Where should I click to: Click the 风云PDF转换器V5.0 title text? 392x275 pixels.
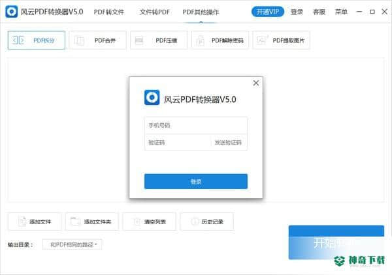[x=52, y=12]
